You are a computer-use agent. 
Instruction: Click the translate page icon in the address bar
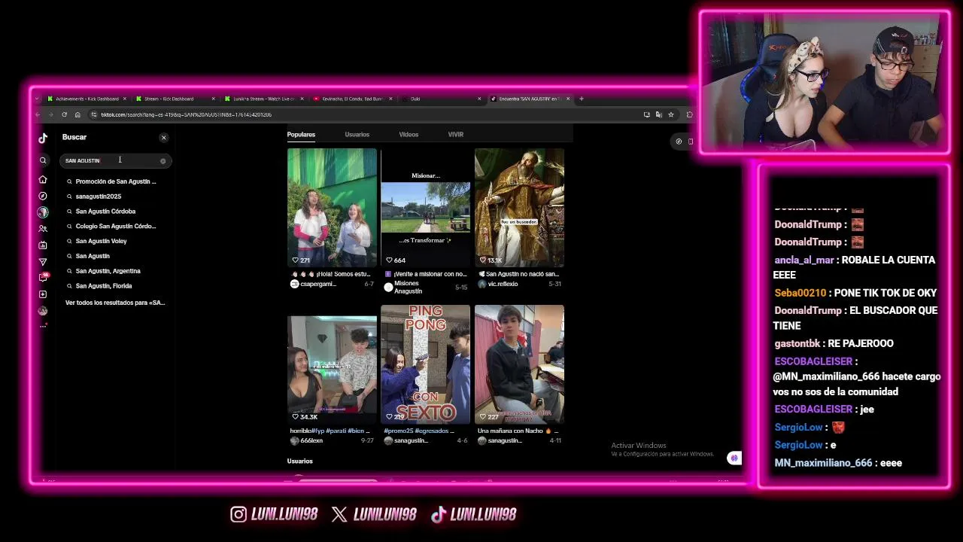click(x=658, y=114)
